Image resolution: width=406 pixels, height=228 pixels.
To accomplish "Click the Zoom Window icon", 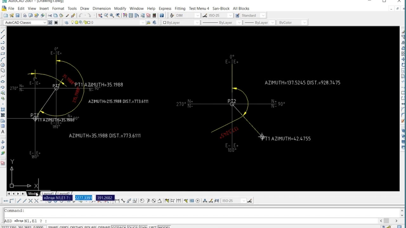I will coord(112,16).
